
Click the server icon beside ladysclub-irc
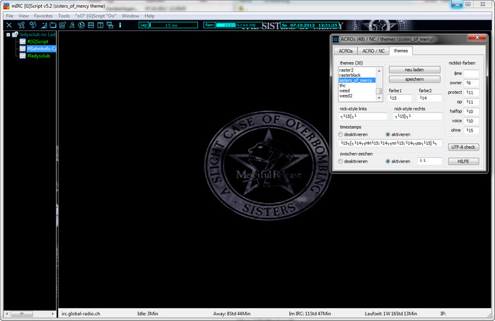(x=15, y=35)
